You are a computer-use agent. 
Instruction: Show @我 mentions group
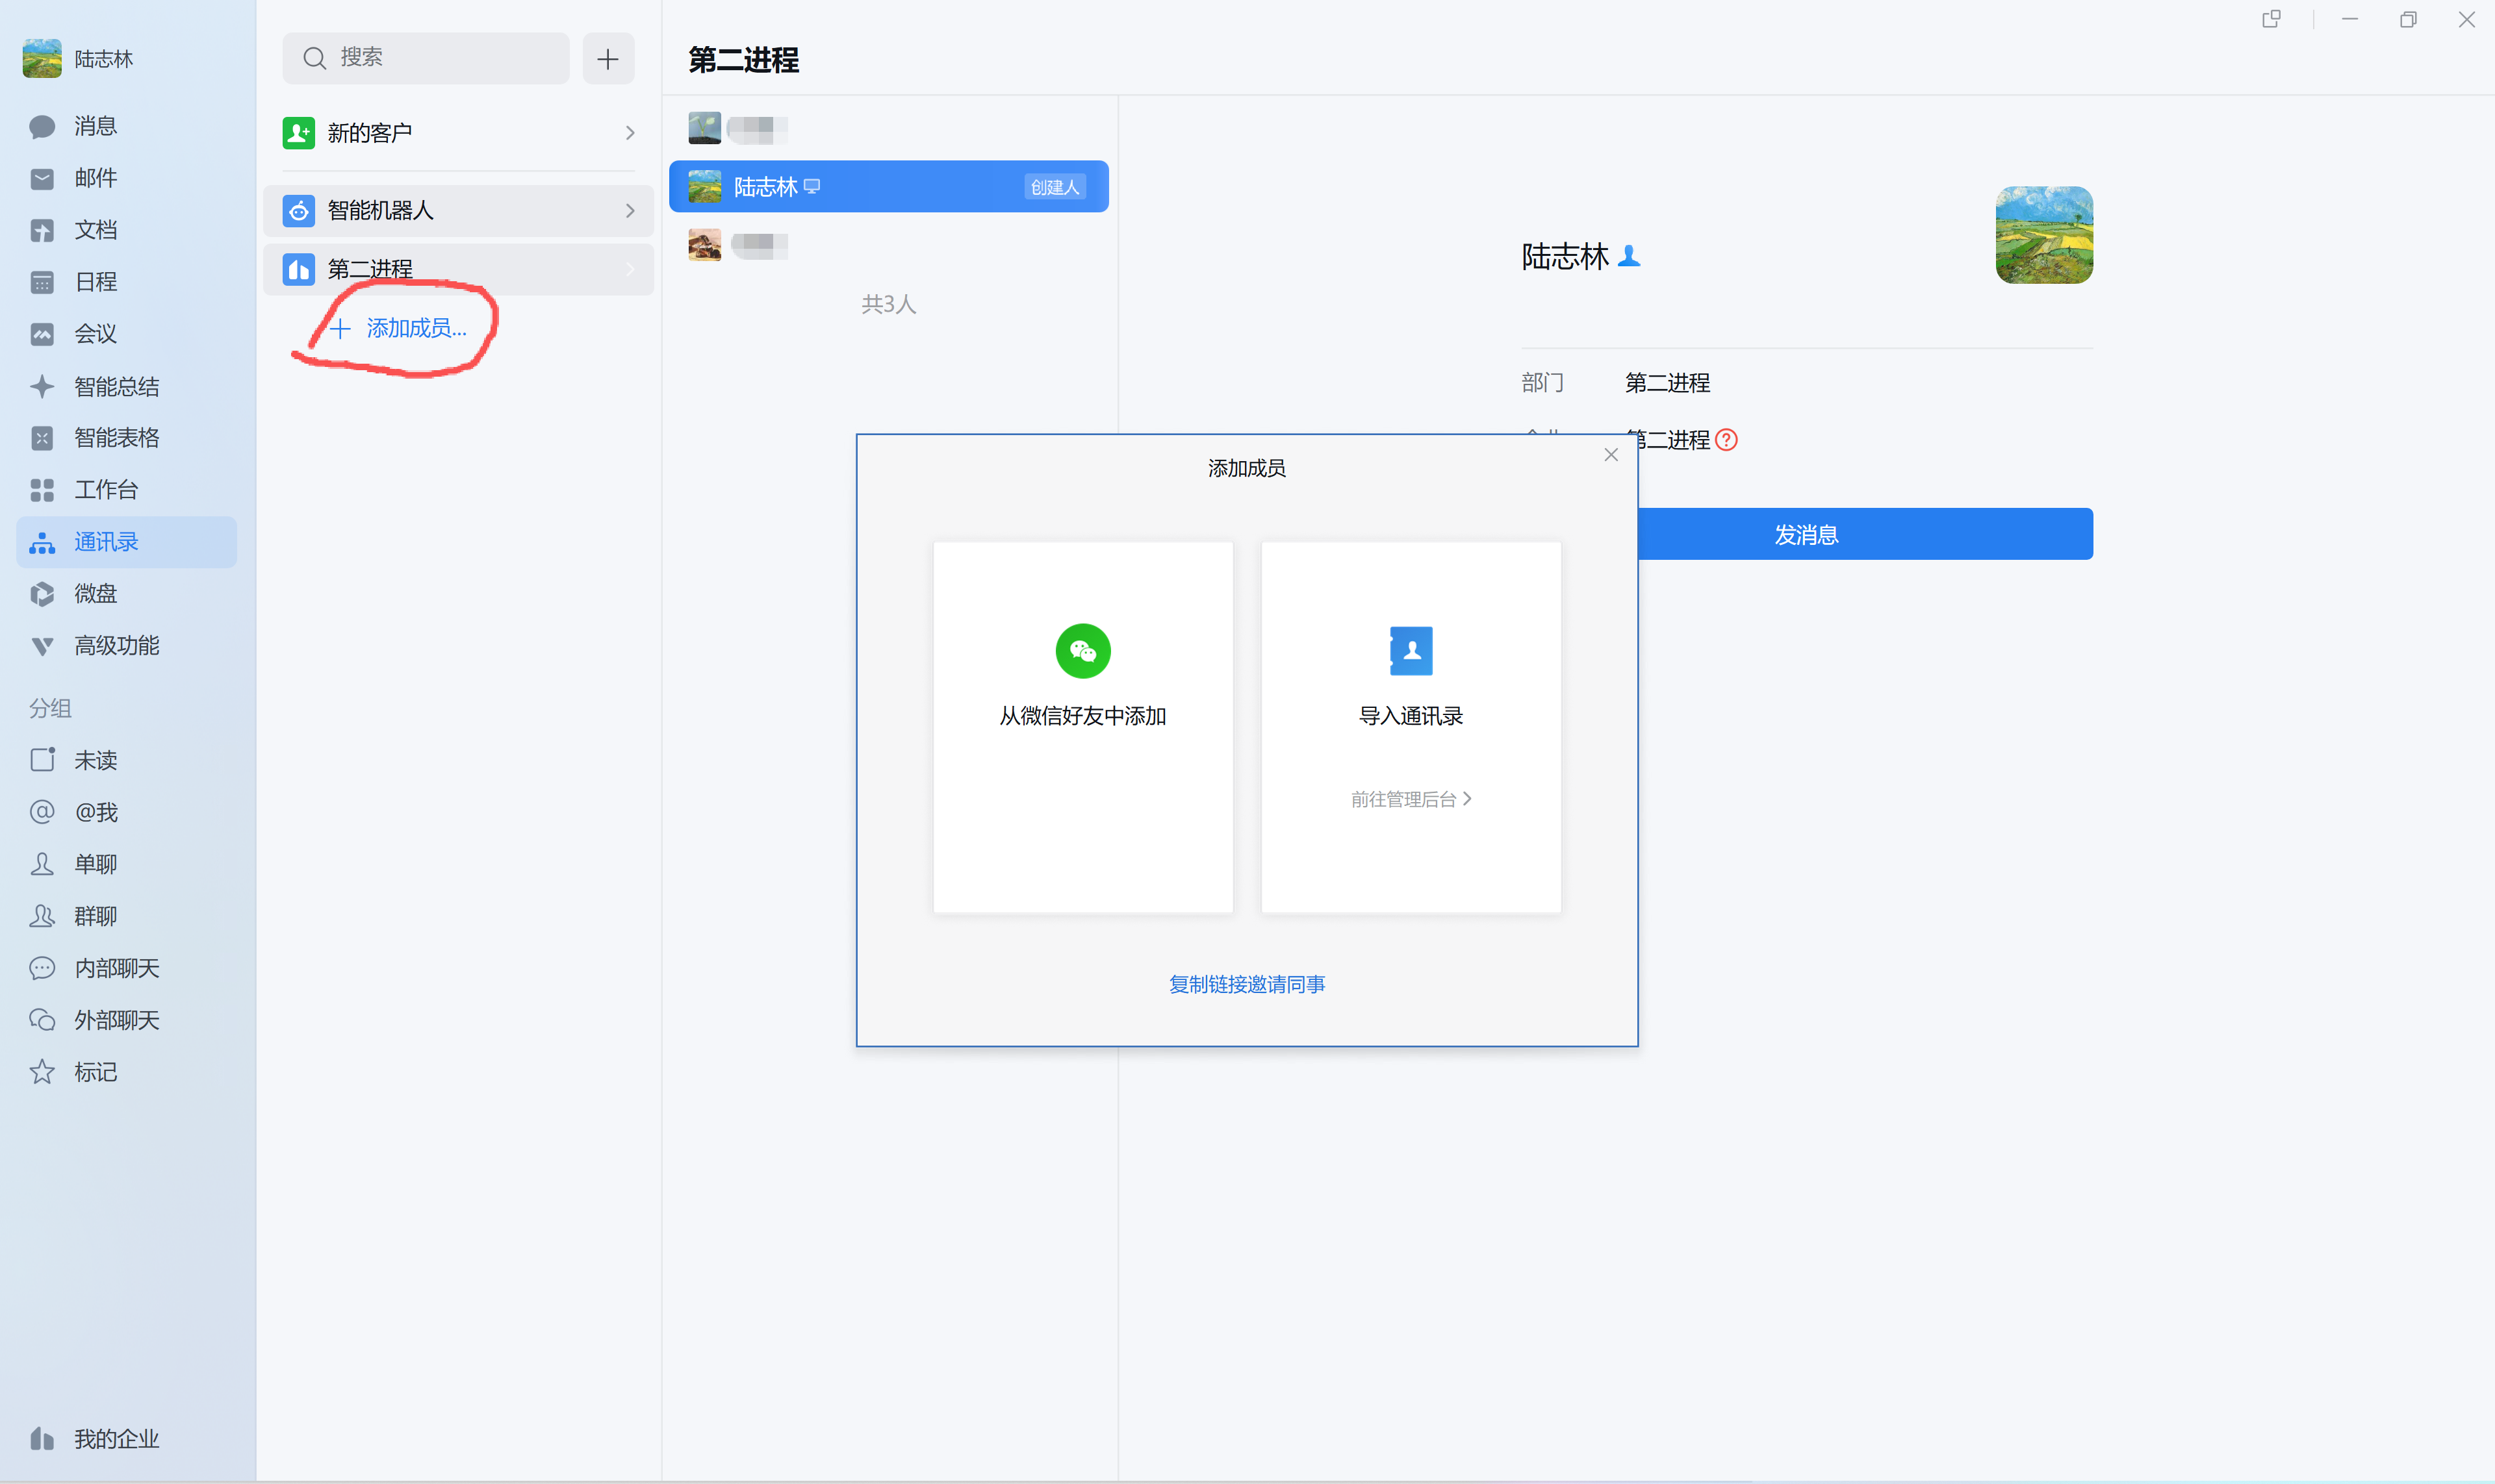pyautogui.click(x=126, y=812)
